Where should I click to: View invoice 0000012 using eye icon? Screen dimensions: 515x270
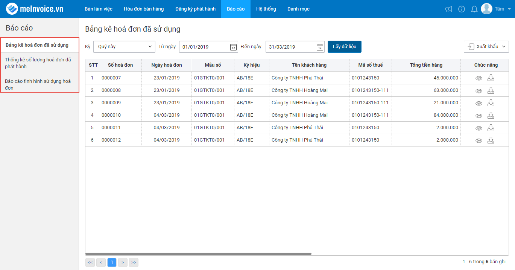[x=479, y=140]
